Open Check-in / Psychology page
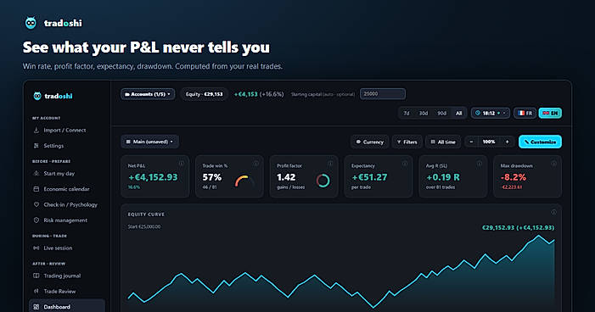Viewport: 595px width, 312px height. pyautogui.click(x=67, y=204)
